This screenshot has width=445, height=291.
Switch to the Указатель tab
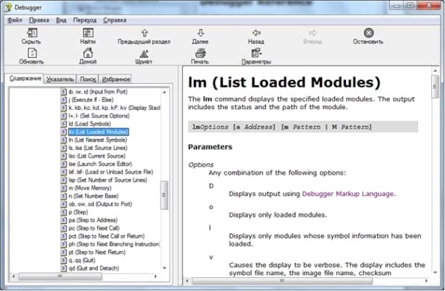point(59,78)
